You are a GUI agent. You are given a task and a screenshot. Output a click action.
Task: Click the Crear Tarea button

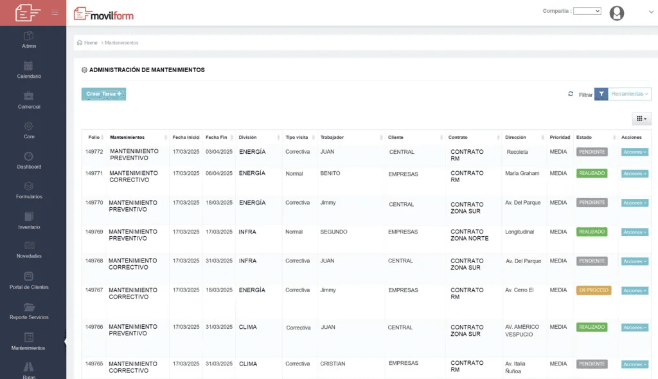click(103, 94)
